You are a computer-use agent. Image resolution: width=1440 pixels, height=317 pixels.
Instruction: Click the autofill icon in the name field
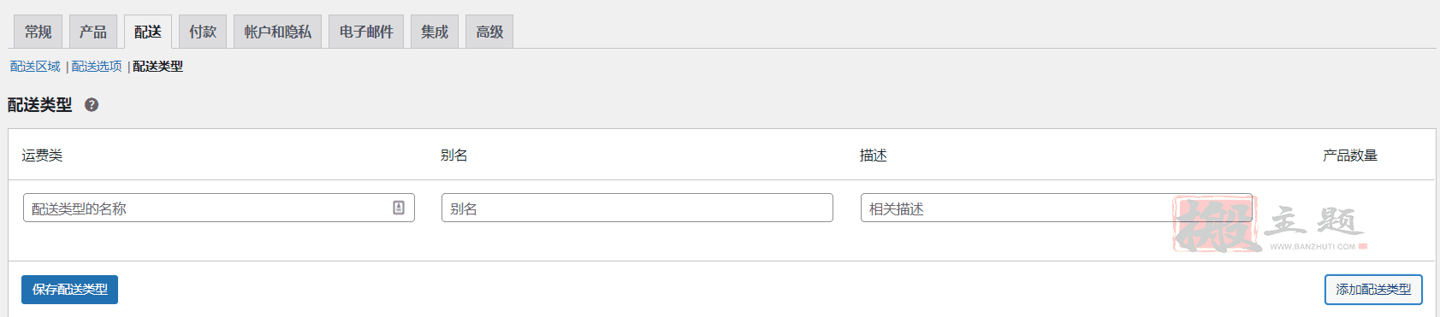tap(399, 208)
